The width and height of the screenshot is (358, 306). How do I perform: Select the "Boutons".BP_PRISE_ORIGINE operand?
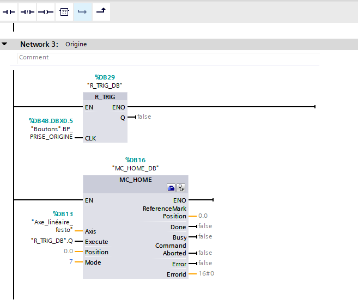click(52, 133)
